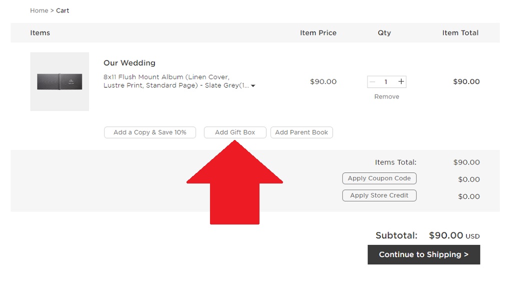Open the Our Wedding item title
This screenshot has width=512, height=283.
129,62
